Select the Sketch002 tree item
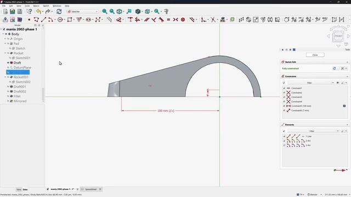The width and height of the screenshot is (351, 197). coord(23,82)
